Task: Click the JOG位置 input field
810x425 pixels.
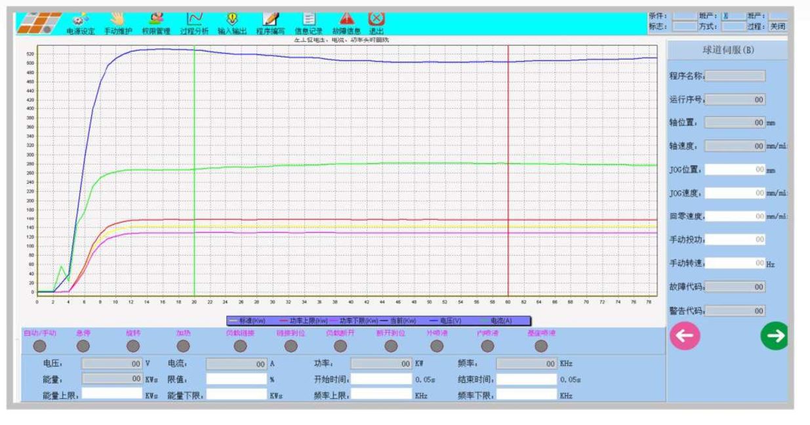Action: pos(735,169)
